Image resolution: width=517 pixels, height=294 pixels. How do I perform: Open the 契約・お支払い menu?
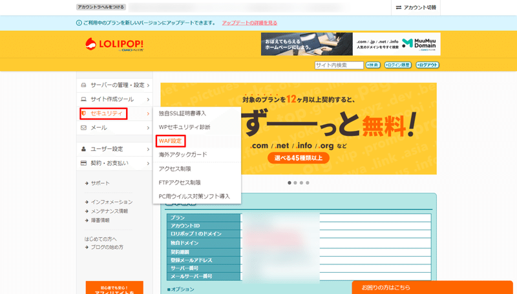click(x=114, y=163)
